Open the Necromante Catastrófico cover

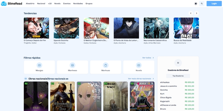click(x=156, y=28)
